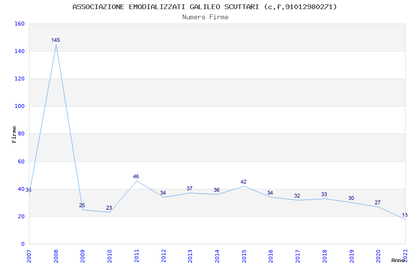Click the 2015 x-axis year
Screen dimensions: 410x265
(244, 256)
